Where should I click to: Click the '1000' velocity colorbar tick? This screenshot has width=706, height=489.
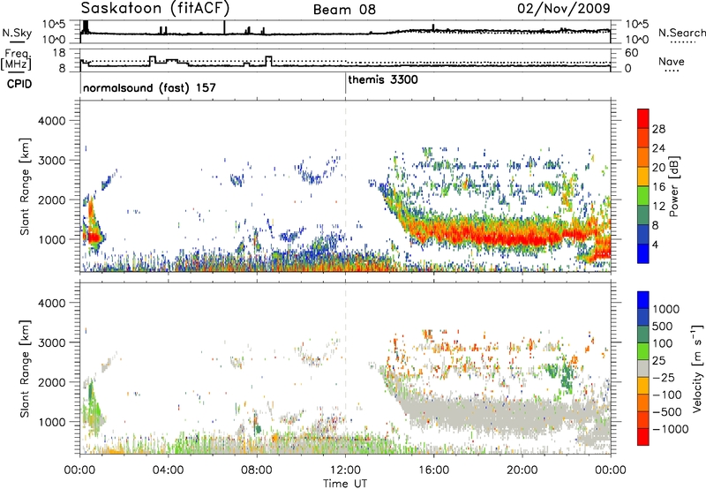pyautogui.click(x=666, y=309)
